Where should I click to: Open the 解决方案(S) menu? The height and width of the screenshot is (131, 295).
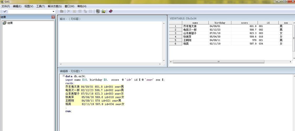55,6
